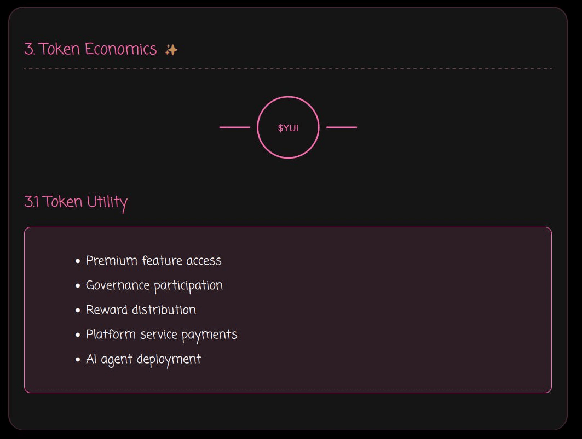Select the 'Governance participation' text

[154, 285]
